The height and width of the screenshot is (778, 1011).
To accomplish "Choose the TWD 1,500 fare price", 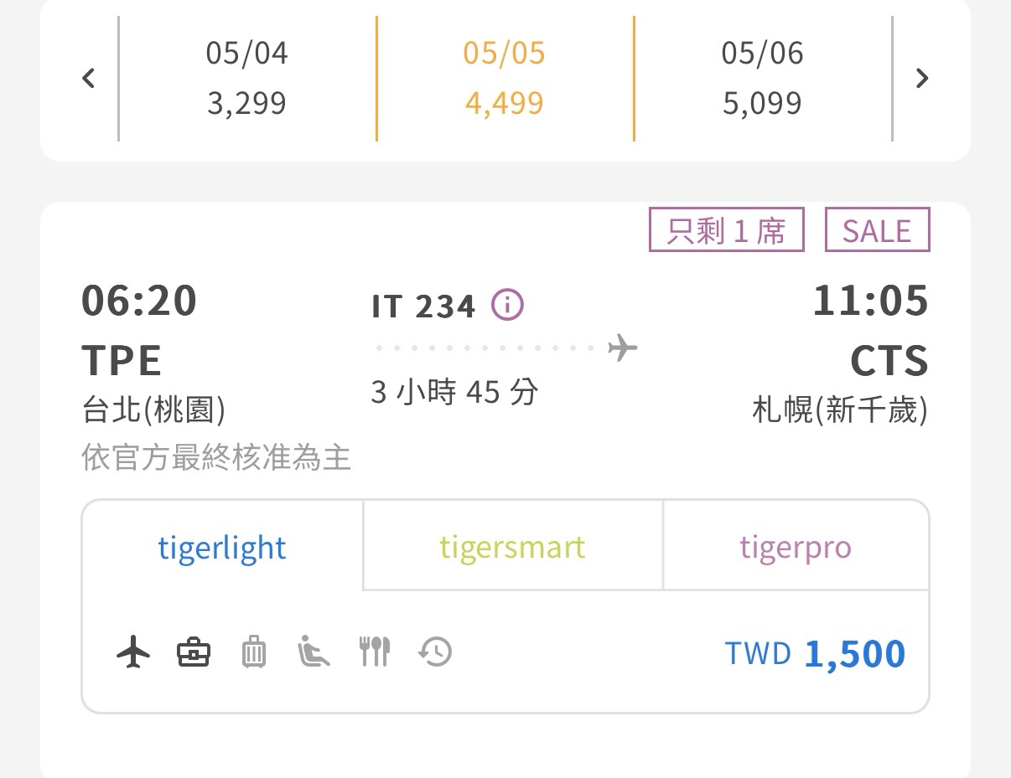I will pyautogui.click(x=815, y=653).
